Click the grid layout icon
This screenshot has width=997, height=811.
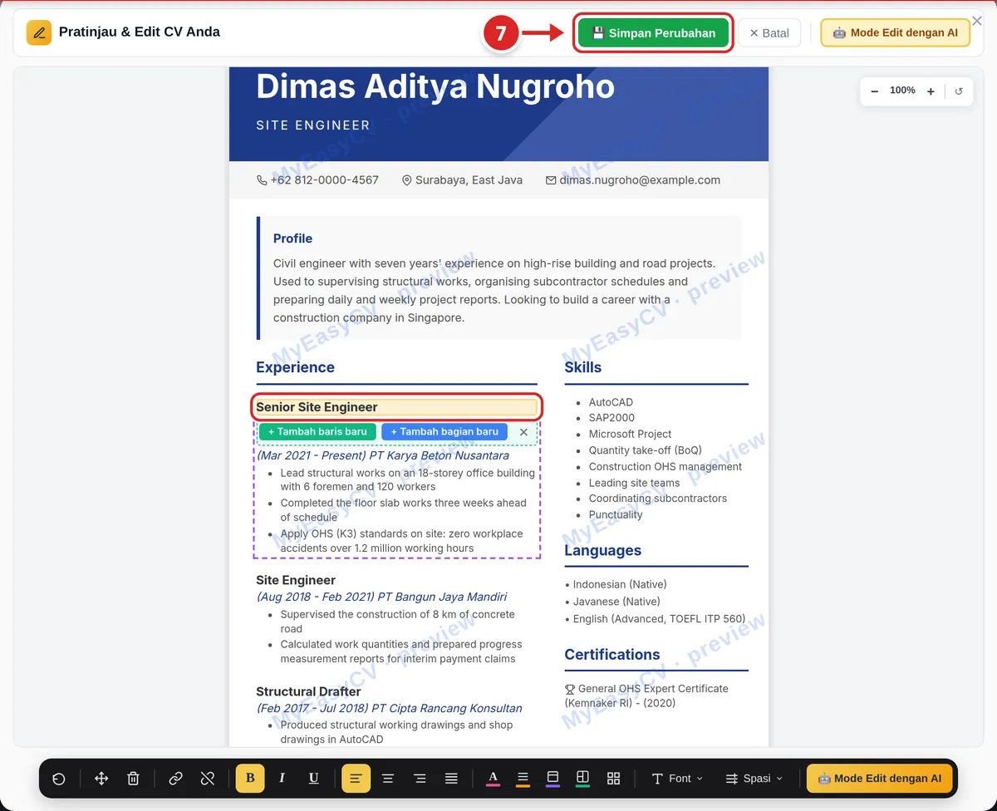[x=613, y=779]
